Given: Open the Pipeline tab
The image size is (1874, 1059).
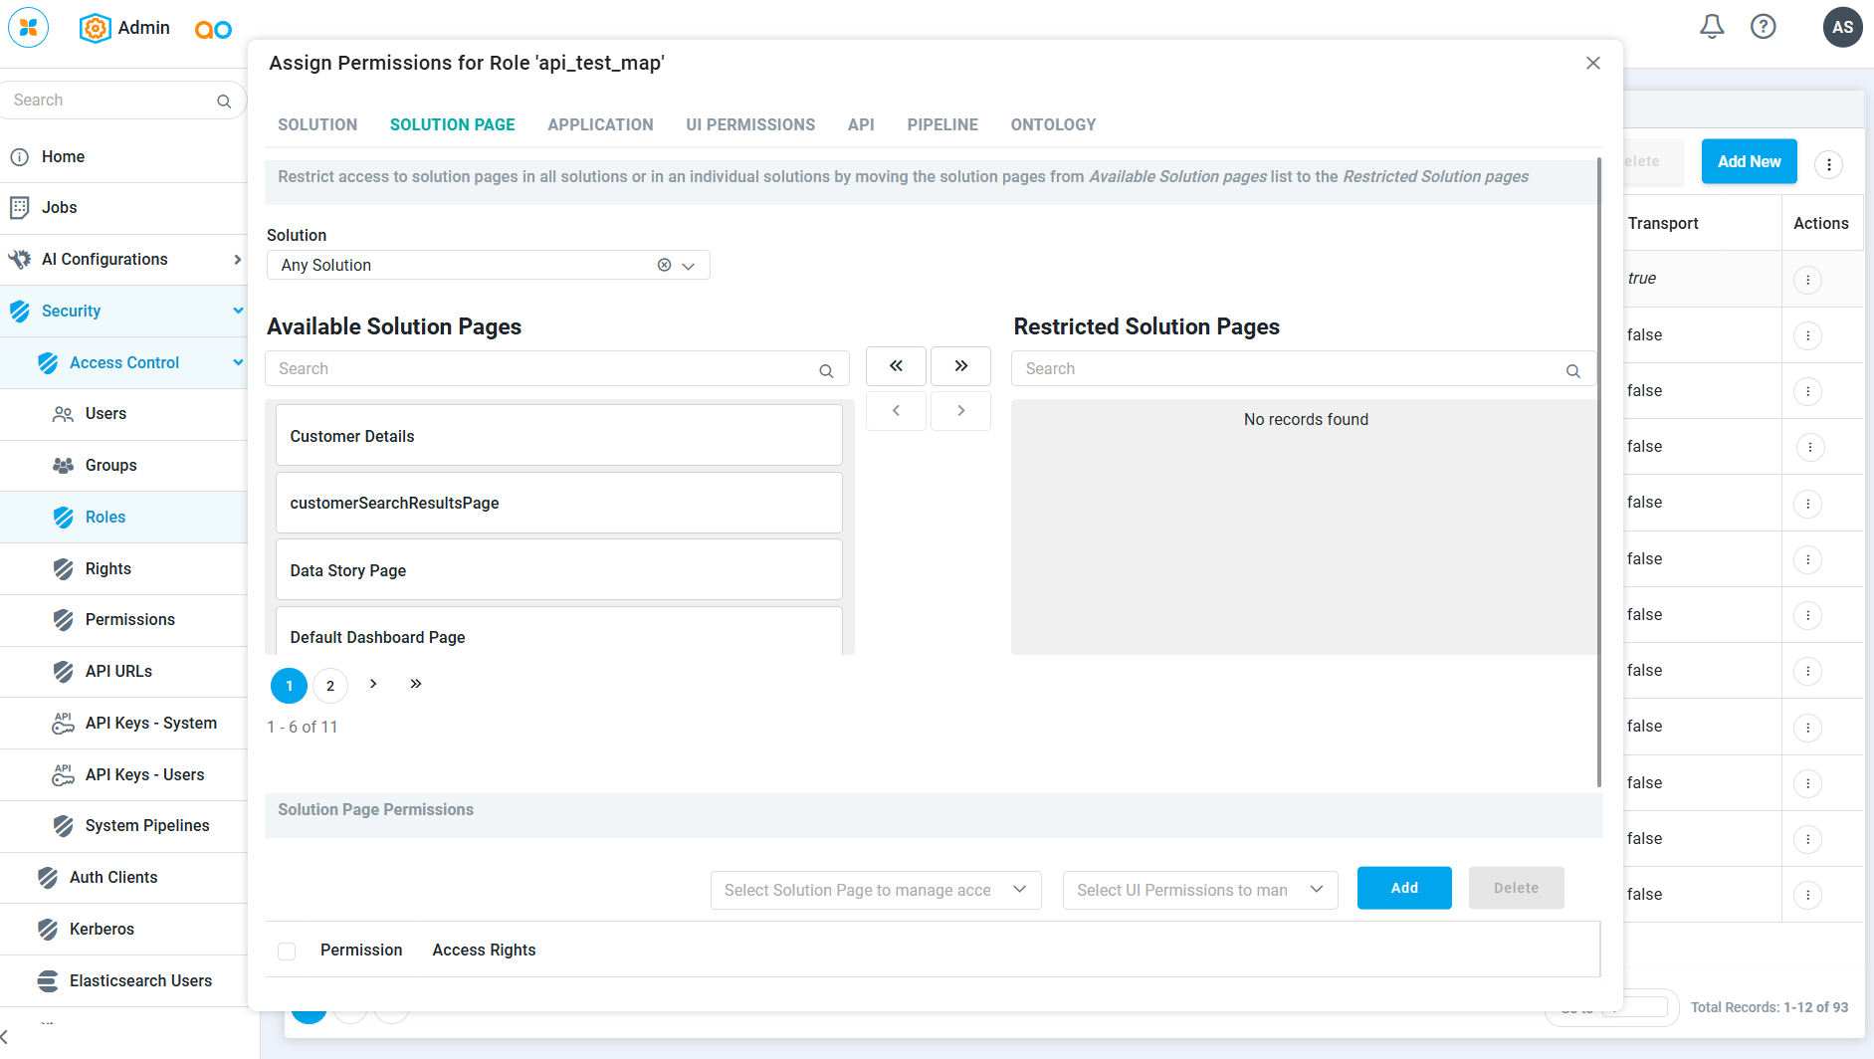Looking at the screenshot, I should coord(942,124).
